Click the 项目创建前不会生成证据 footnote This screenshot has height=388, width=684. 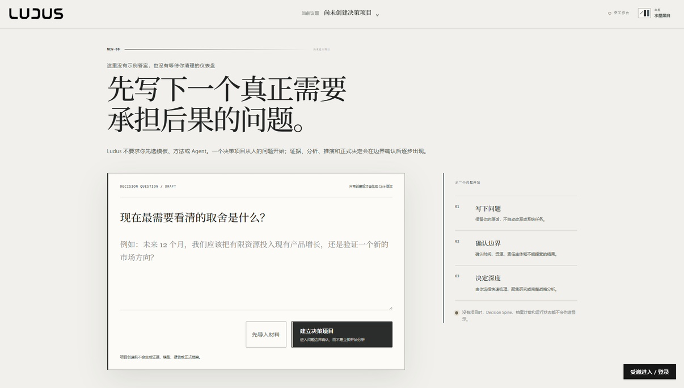tap(161, 357)
